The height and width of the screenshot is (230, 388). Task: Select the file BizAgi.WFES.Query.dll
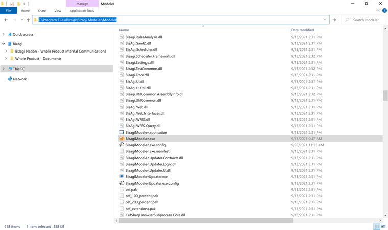[143, 126]
